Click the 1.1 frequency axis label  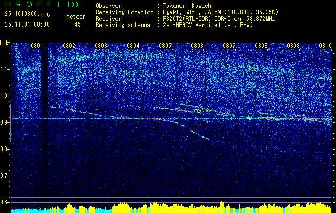4,69
